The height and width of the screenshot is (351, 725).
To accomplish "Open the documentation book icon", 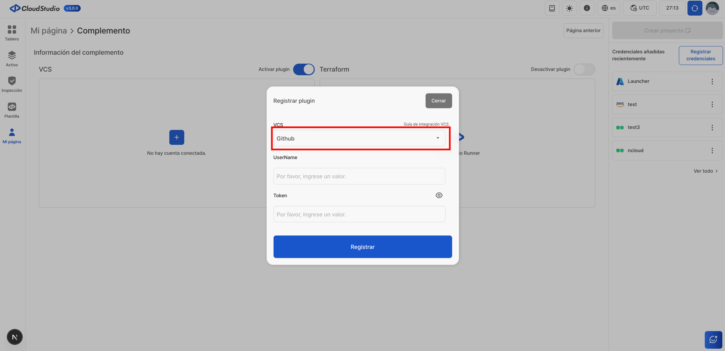I will tap(552, 8).
